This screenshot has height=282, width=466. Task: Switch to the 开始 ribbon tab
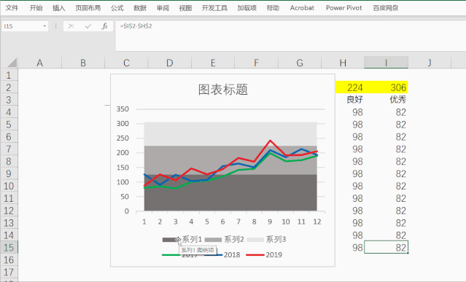[x=36, y=8]
